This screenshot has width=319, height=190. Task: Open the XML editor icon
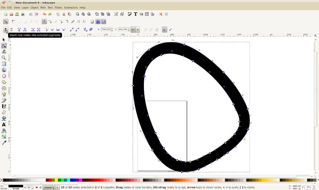[147, 14]
